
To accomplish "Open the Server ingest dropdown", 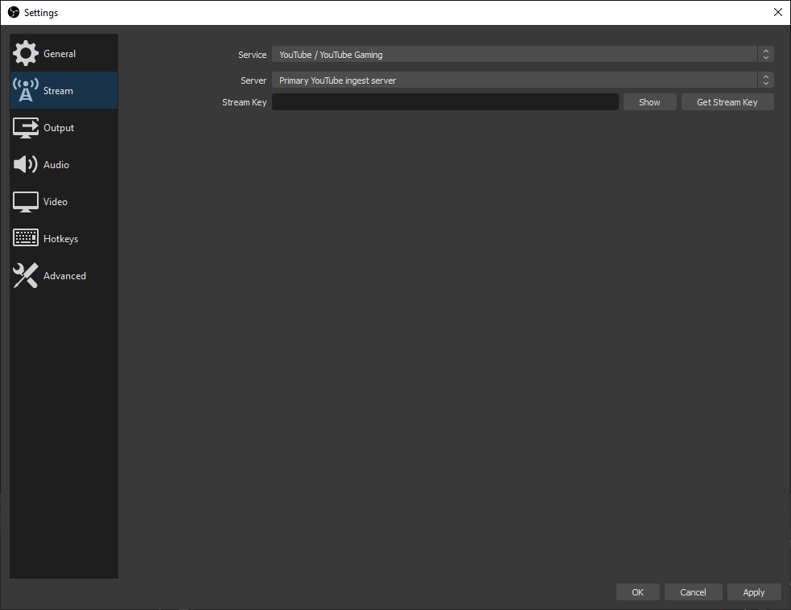I will [515, 80].
